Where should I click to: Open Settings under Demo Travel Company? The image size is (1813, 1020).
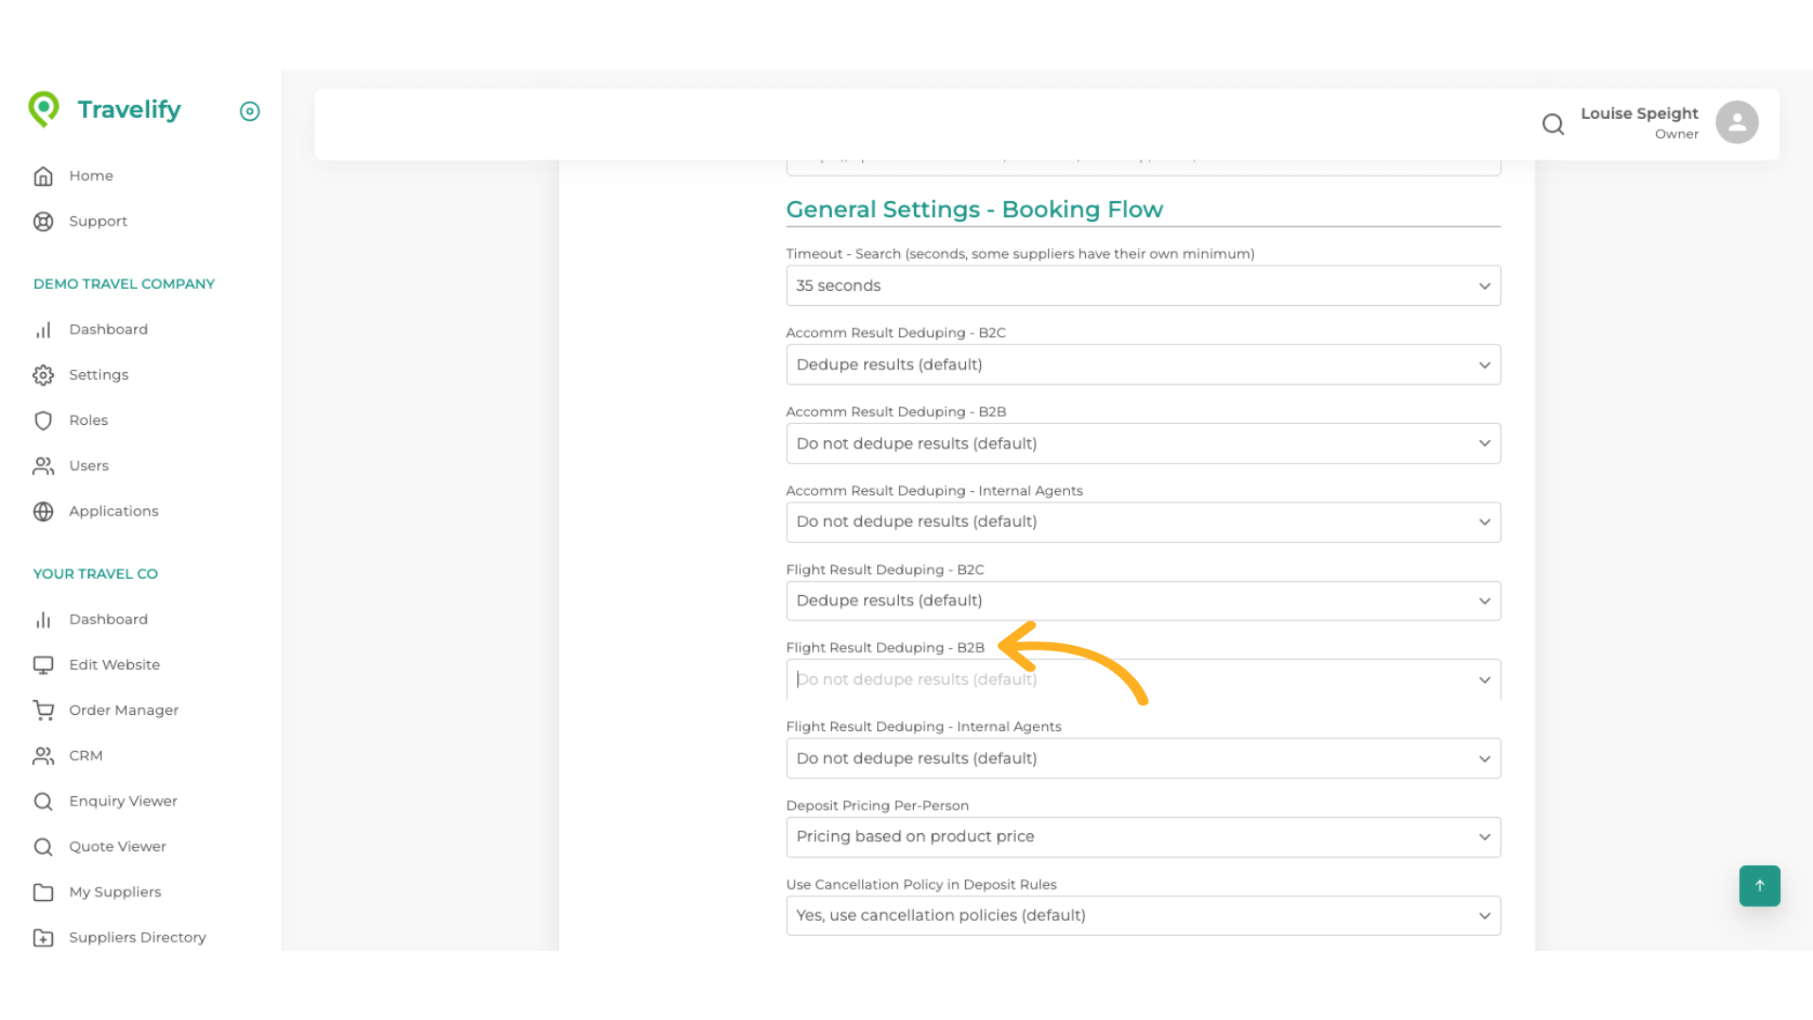[x=98, y=375]
